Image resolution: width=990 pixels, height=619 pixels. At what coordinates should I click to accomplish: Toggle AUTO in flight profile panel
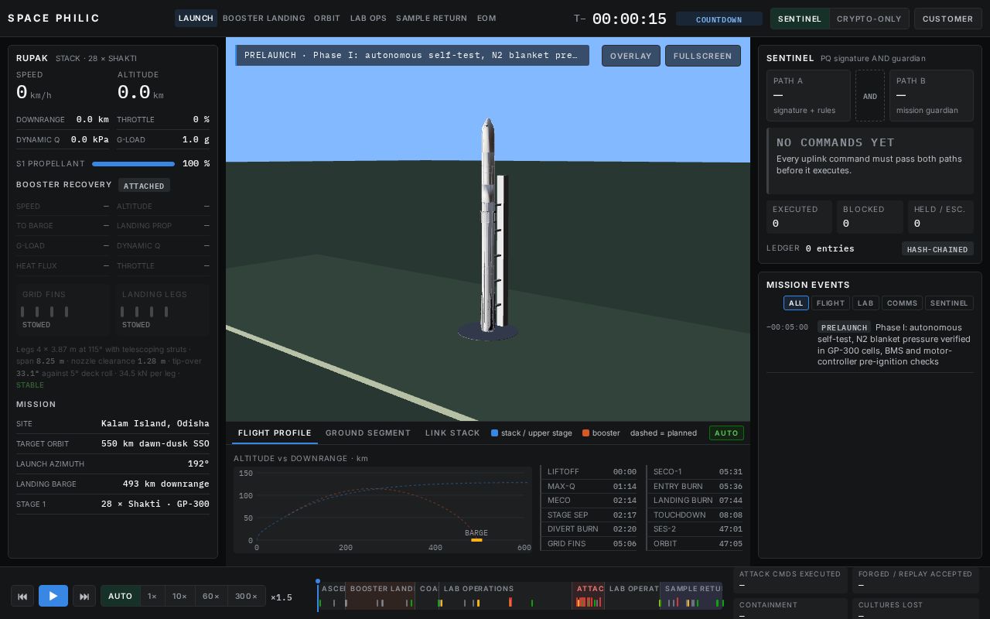[x=726, y=433]
